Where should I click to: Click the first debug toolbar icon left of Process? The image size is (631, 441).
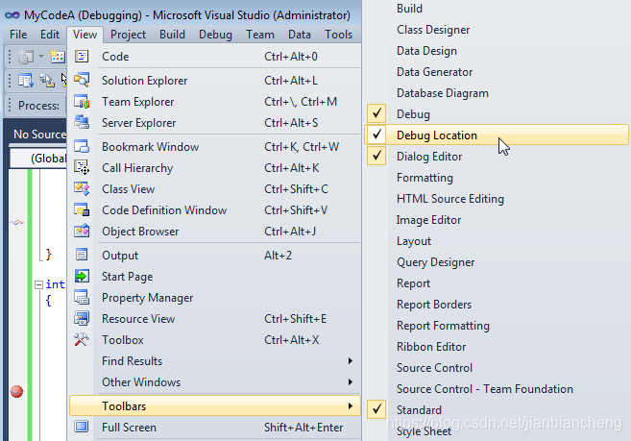pos(26,81)
